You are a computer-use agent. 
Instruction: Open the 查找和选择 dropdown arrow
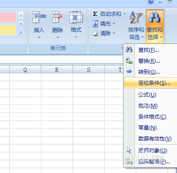pyautogui.click(x=161, y=37)
